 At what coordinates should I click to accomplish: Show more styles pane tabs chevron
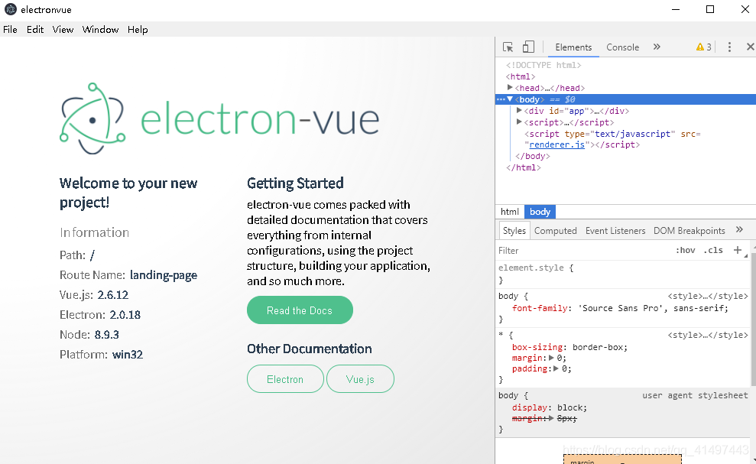[x=739, y=229]
